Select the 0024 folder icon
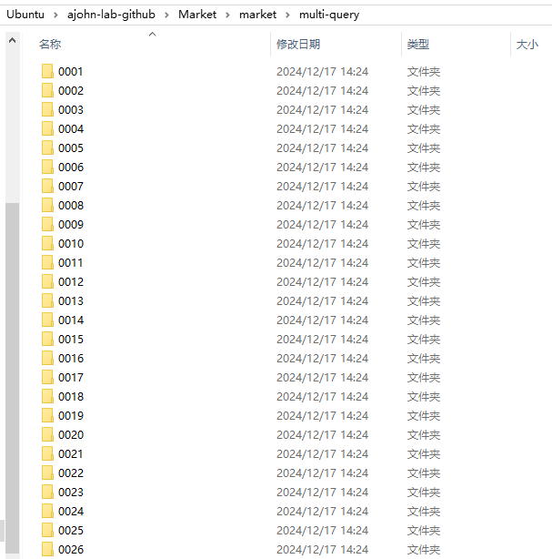The width and height of the screenshot is (552, 559). click(x=47, y=512)
